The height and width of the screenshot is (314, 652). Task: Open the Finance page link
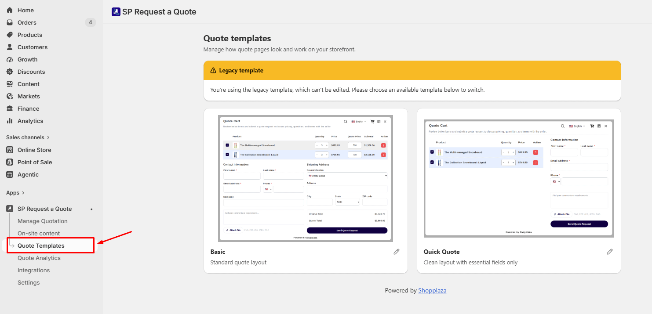pos(28,108)
